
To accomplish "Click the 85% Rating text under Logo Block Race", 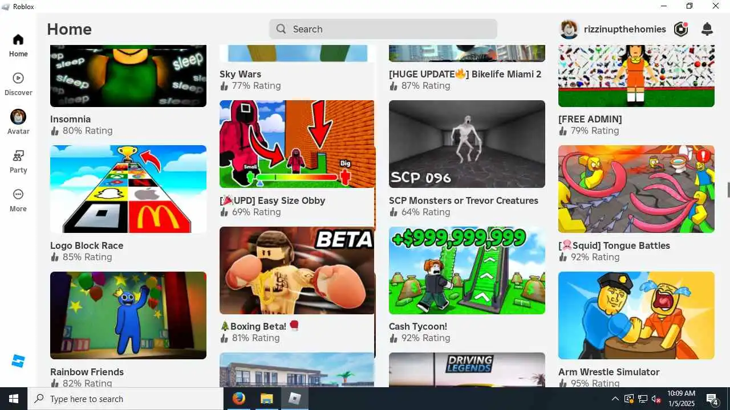I will click(87, 257).
